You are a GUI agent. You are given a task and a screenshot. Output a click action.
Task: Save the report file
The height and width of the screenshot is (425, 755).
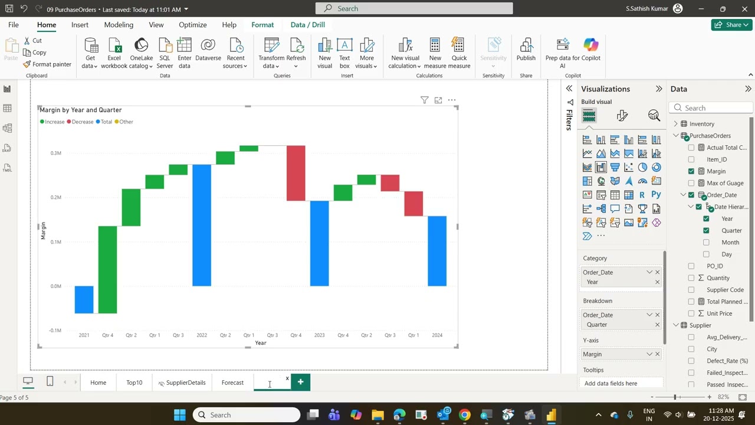(9, 9)
